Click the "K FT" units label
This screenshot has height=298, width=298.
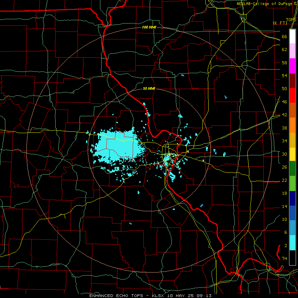[280, 23]
